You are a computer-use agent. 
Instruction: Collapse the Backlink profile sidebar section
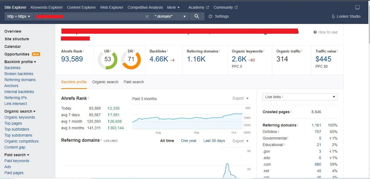click(x=20, y=62)
